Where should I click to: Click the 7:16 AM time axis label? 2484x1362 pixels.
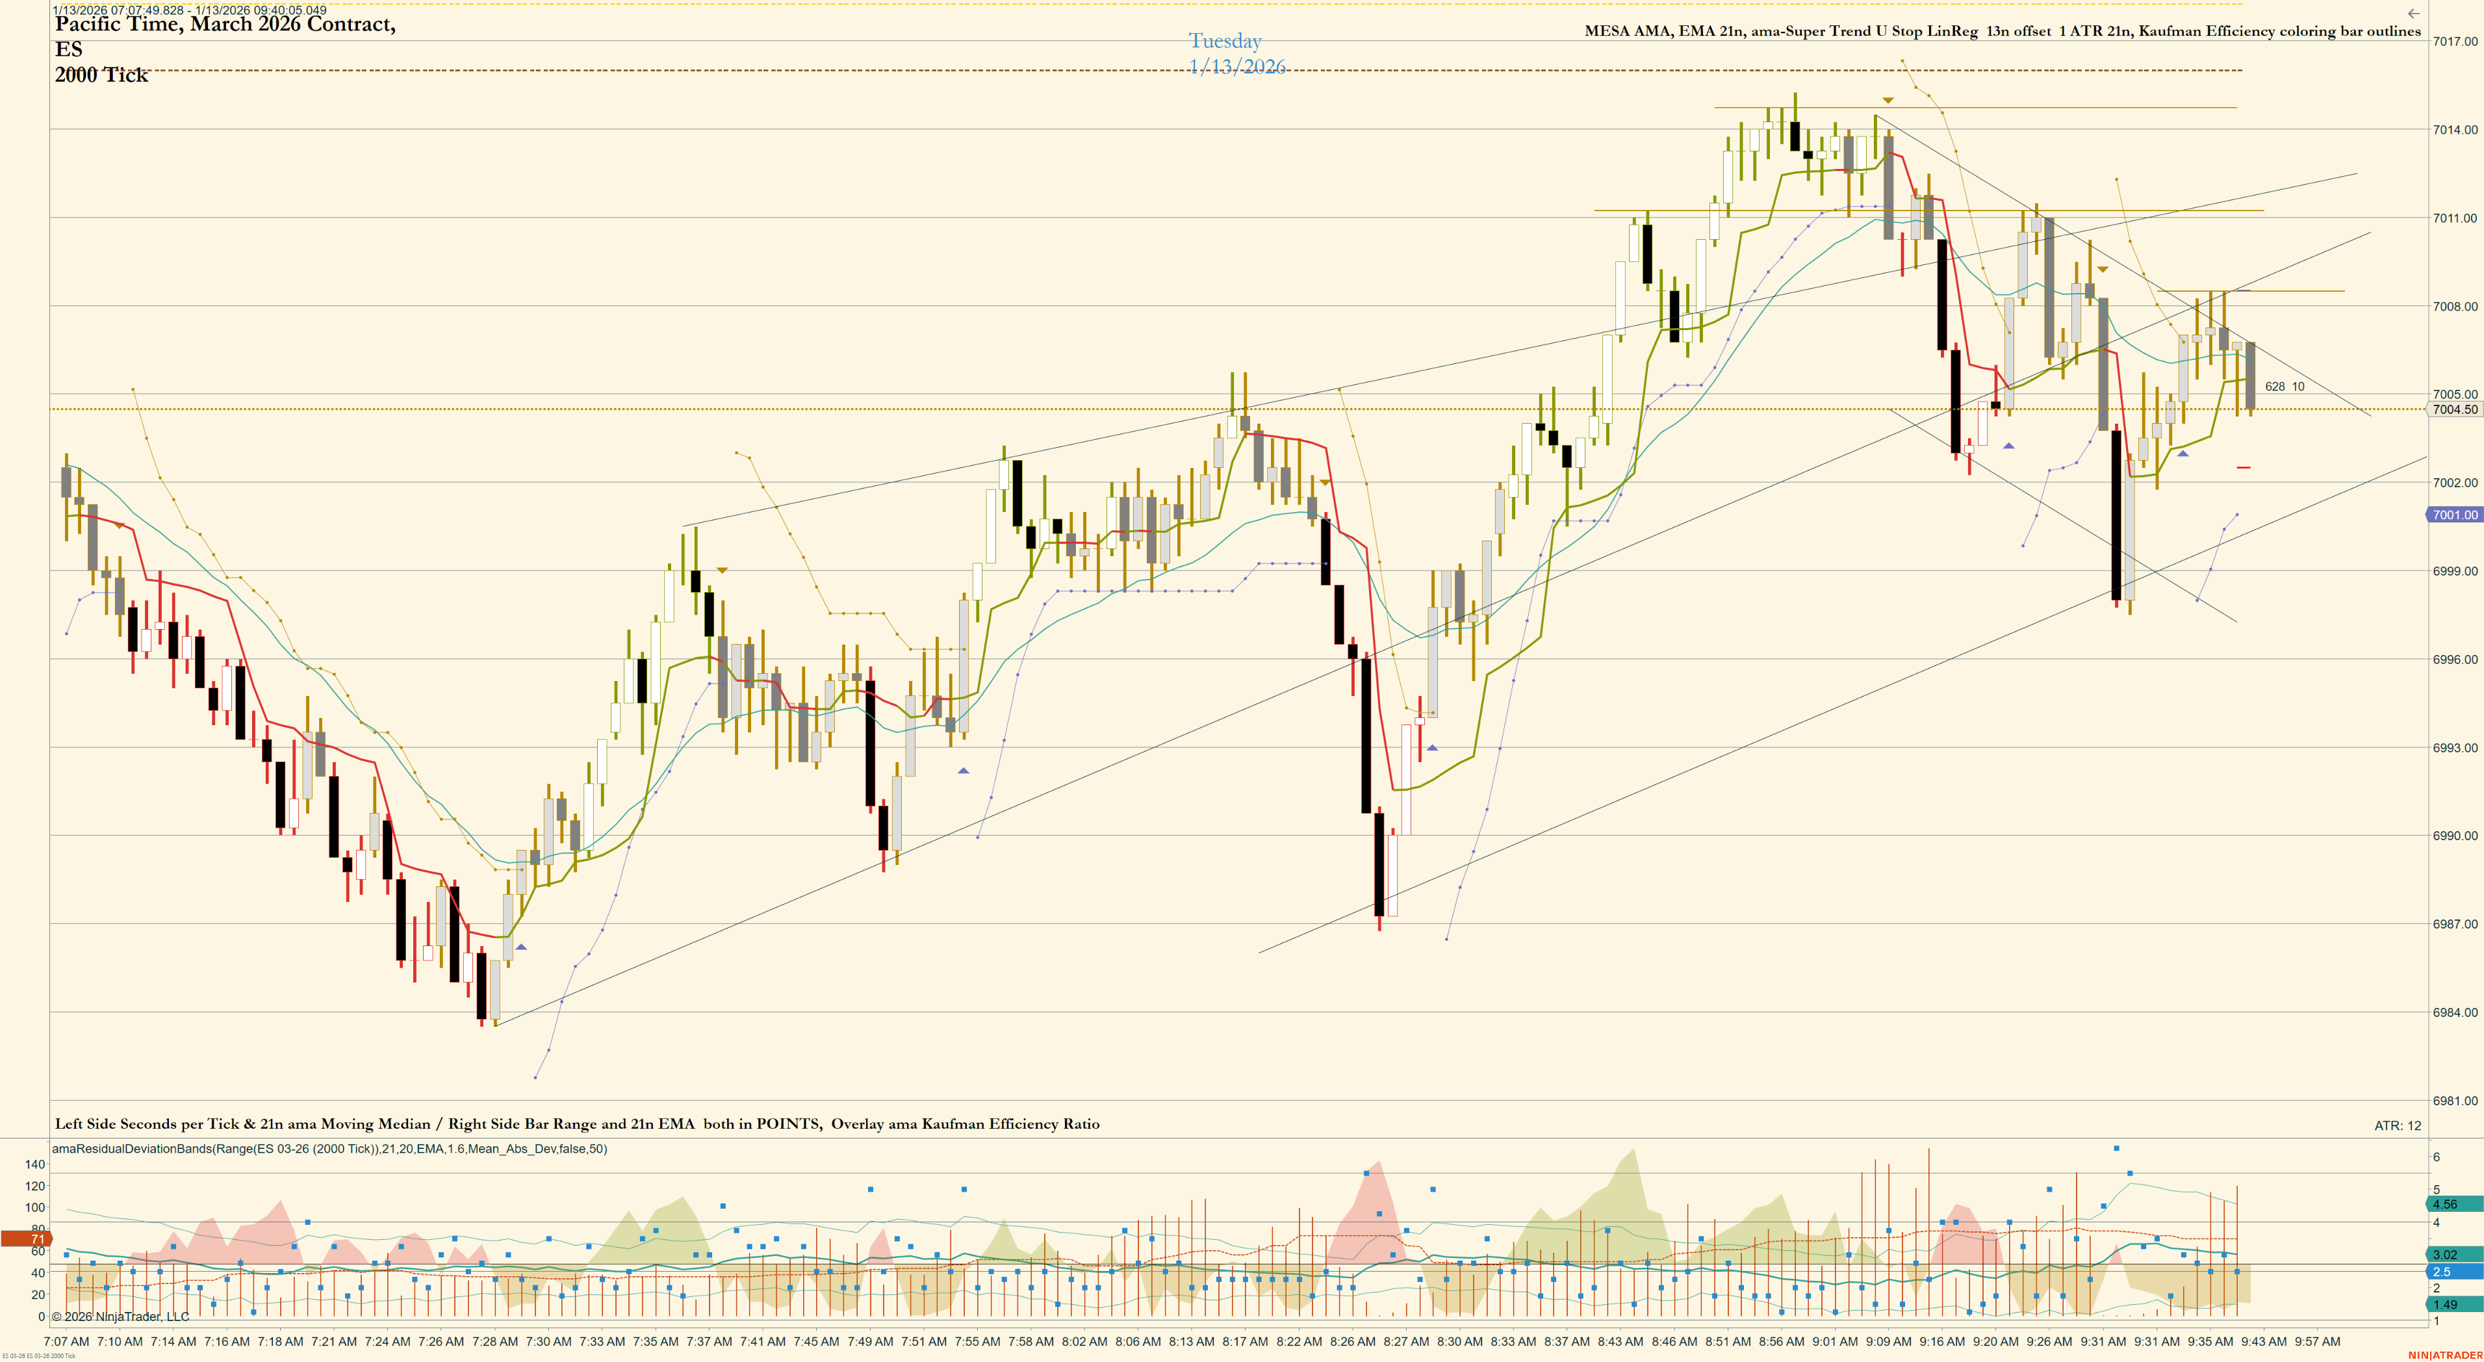click(x=227, y=1342)
